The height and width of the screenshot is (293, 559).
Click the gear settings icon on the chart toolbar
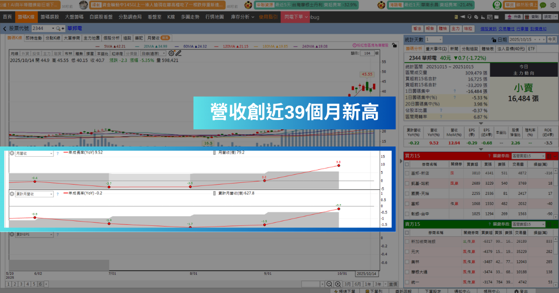click(170, 53)
